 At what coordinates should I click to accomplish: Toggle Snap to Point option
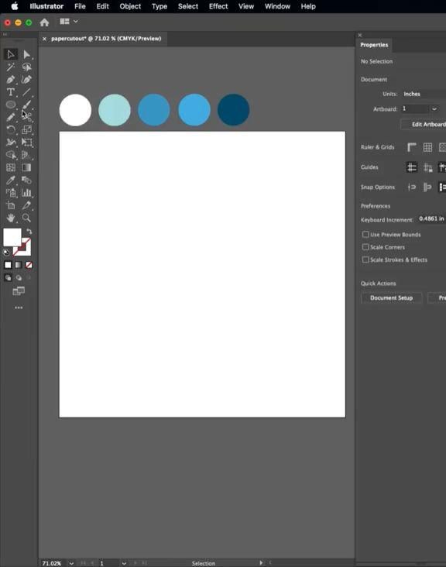click(412, 187)
